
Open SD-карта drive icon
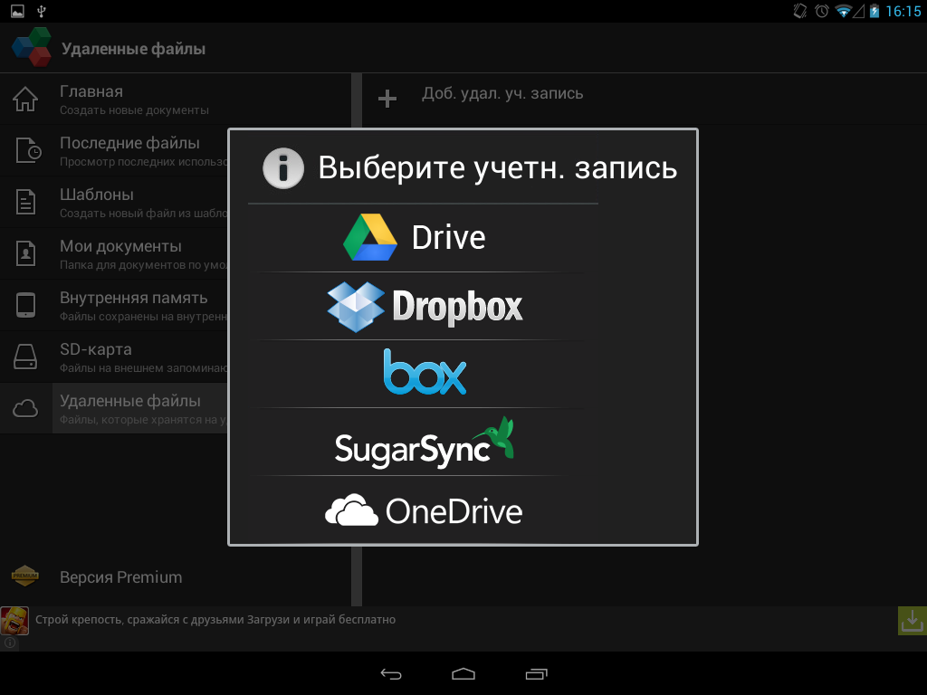click(25, 357)
